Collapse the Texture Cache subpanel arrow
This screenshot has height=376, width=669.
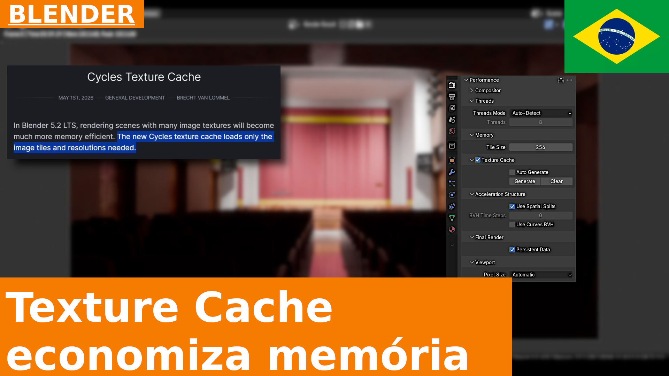(472, 160)
